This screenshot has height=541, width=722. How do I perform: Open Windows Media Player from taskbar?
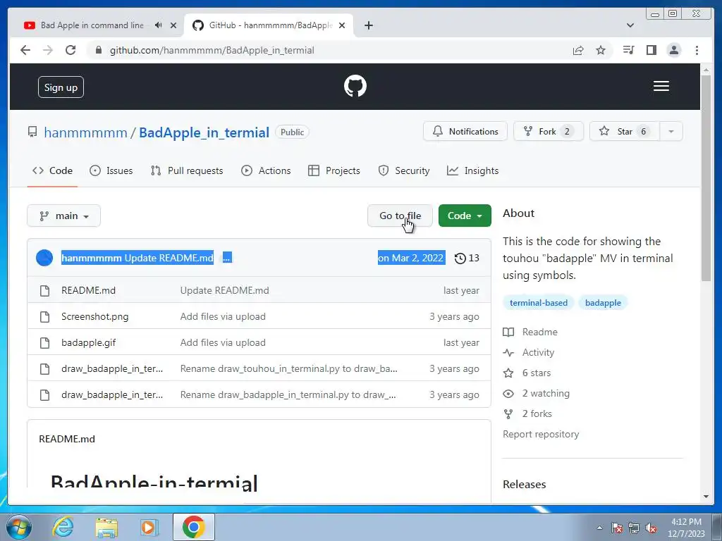pos(149,527)
